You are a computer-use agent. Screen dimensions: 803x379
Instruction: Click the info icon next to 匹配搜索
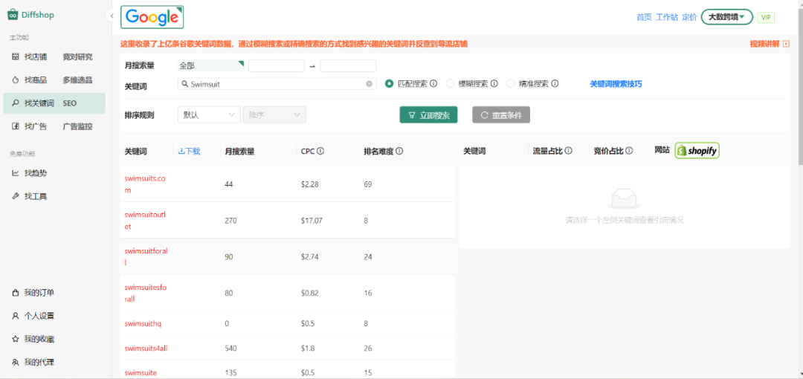coord(433,83)
